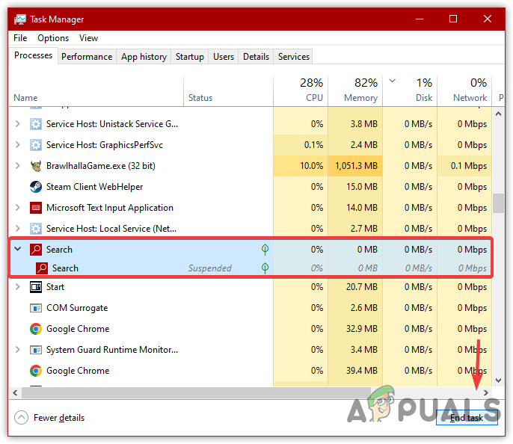Click the 0.1 Mbps network cell
This screenshot has width=513, height=444.
(464, 166)
